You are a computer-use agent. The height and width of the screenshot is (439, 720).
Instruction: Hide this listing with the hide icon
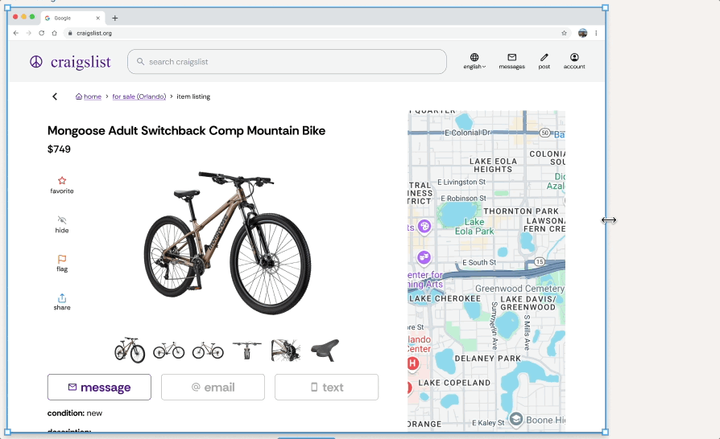(x=62, y=224)
